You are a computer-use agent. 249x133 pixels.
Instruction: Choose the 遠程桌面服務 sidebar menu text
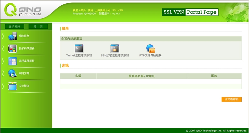pyautogui.click(x=27, y=61)
